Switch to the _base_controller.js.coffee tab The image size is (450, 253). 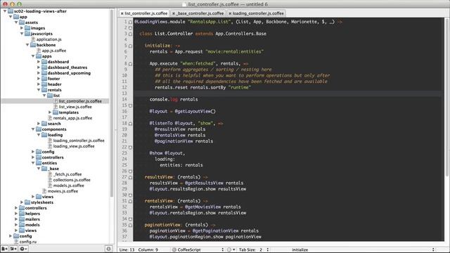(200, 13)
